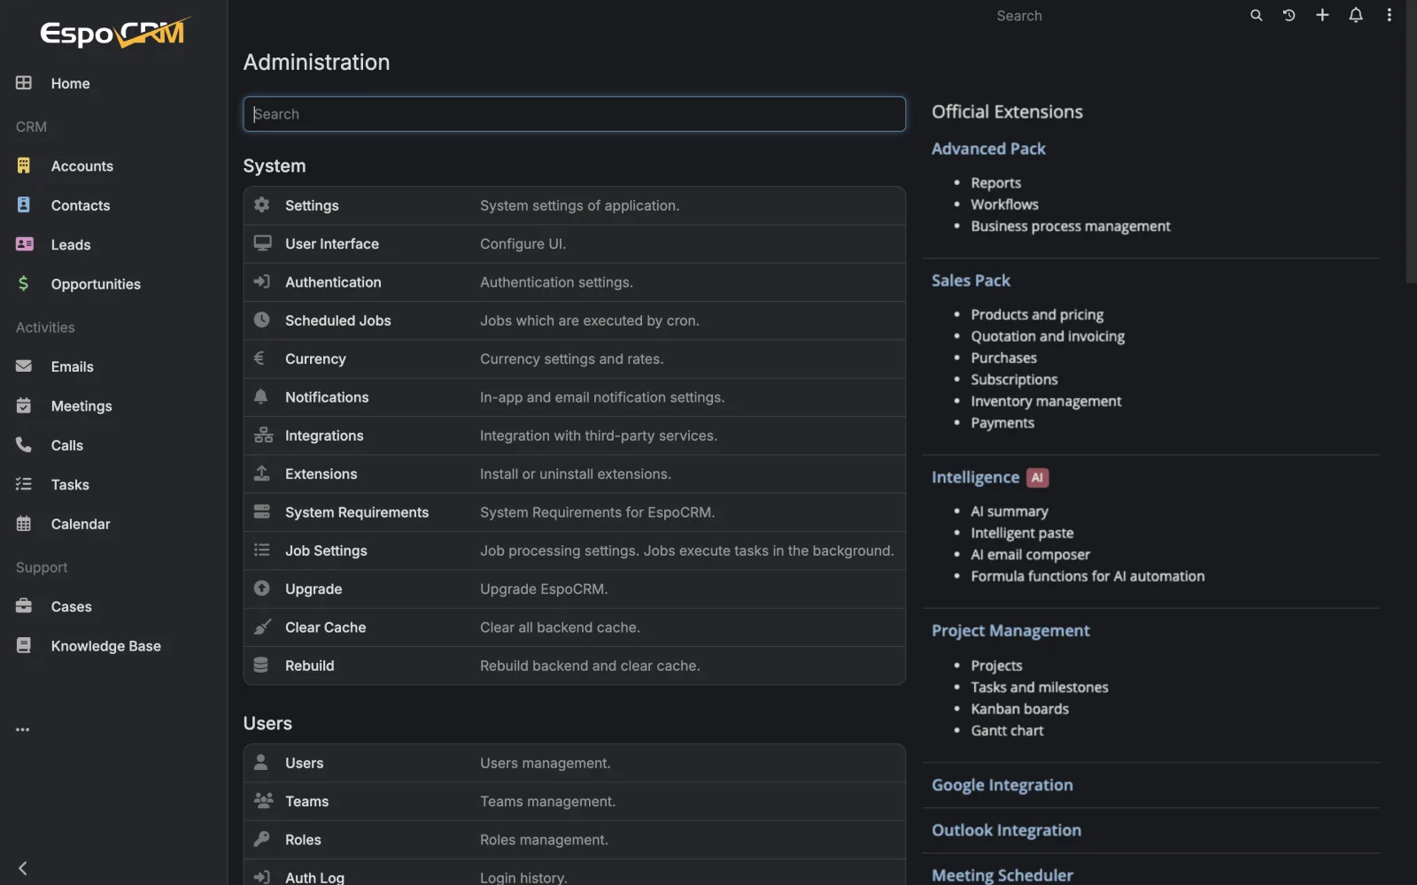Click the Currency euro icon
Viewport: 1417px width, 885px height.
pyautogui.click(x=259, y=358)
